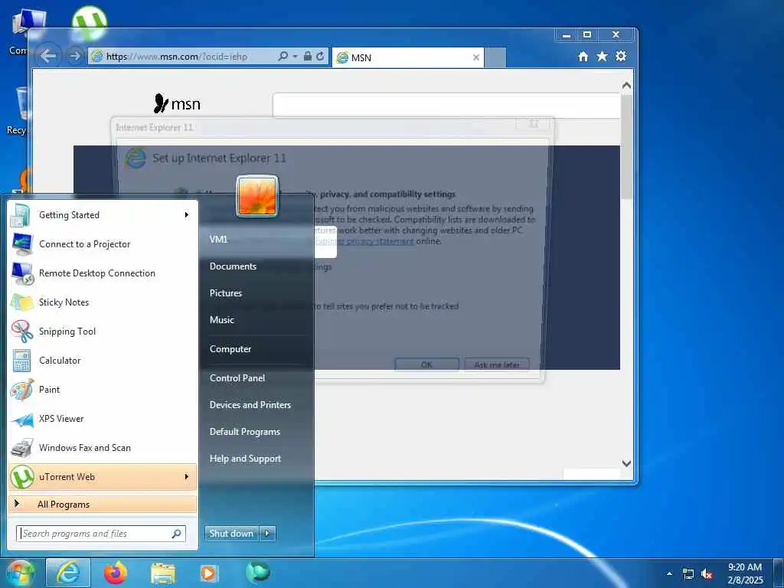Launch the Snipping Tool scissors icon
This screenshot has height=588, width=784.
[x=22, y=332]
